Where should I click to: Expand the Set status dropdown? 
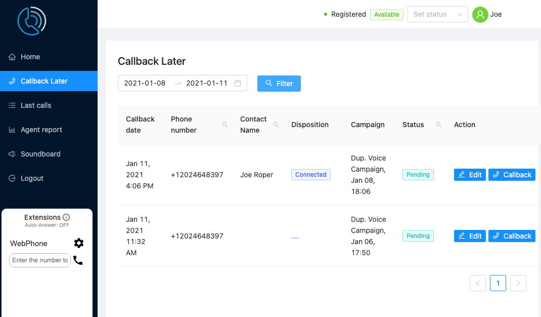[437, 14]
